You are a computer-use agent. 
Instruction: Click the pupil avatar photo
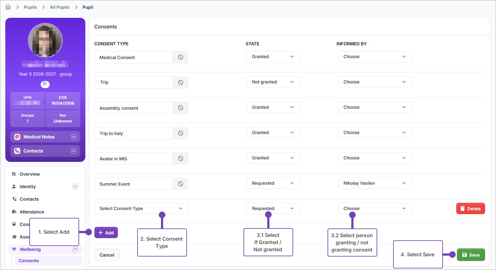tap(45, 40)
